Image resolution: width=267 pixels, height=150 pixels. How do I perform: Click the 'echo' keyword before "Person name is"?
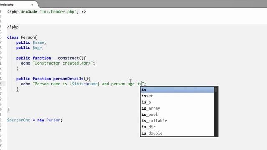(25, 84)
